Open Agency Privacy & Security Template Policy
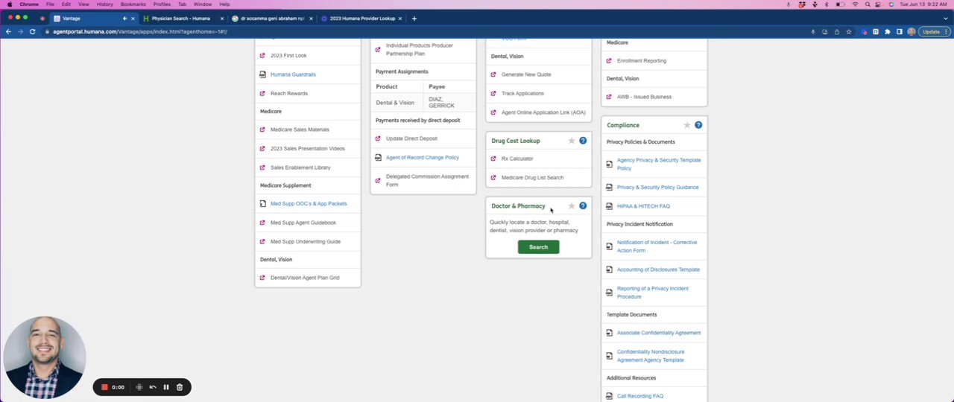Image resolution: width=954 pixels, height=402 pixels. (659, 164)
